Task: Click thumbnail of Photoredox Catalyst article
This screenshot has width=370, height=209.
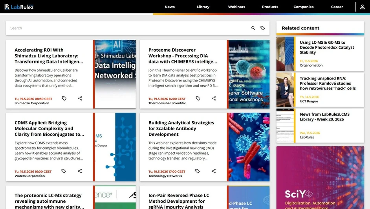Action: point(285,54)
